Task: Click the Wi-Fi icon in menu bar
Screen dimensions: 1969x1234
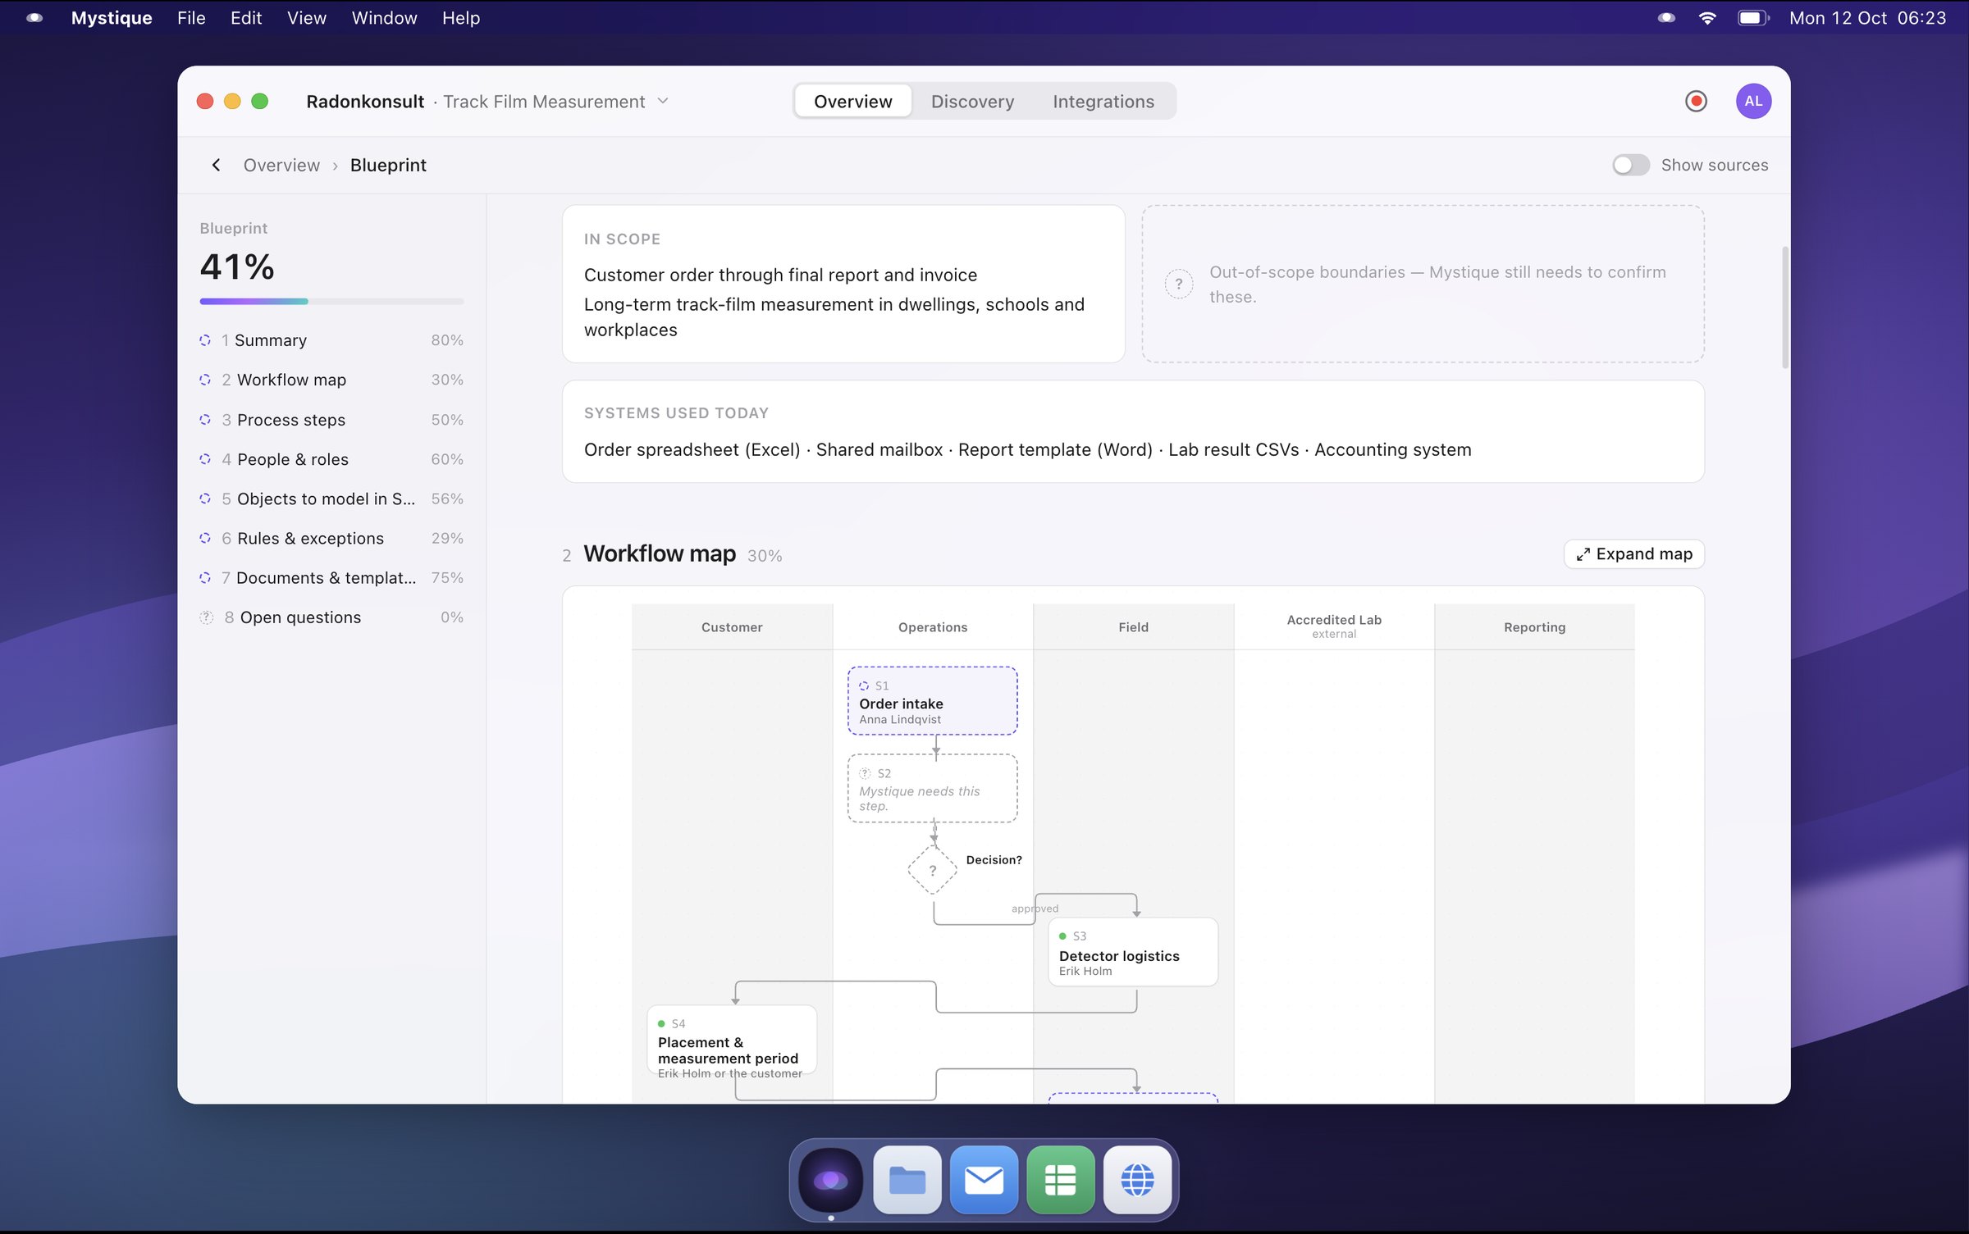Action: (x=1707, y=18)
